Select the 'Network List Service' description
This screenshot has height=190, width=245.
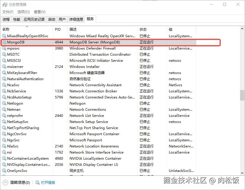pos(87,116)
